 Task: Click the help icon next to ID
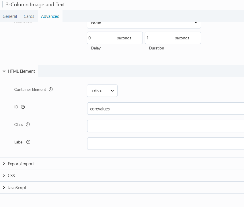pyautogui.click(x=23, y=107)
